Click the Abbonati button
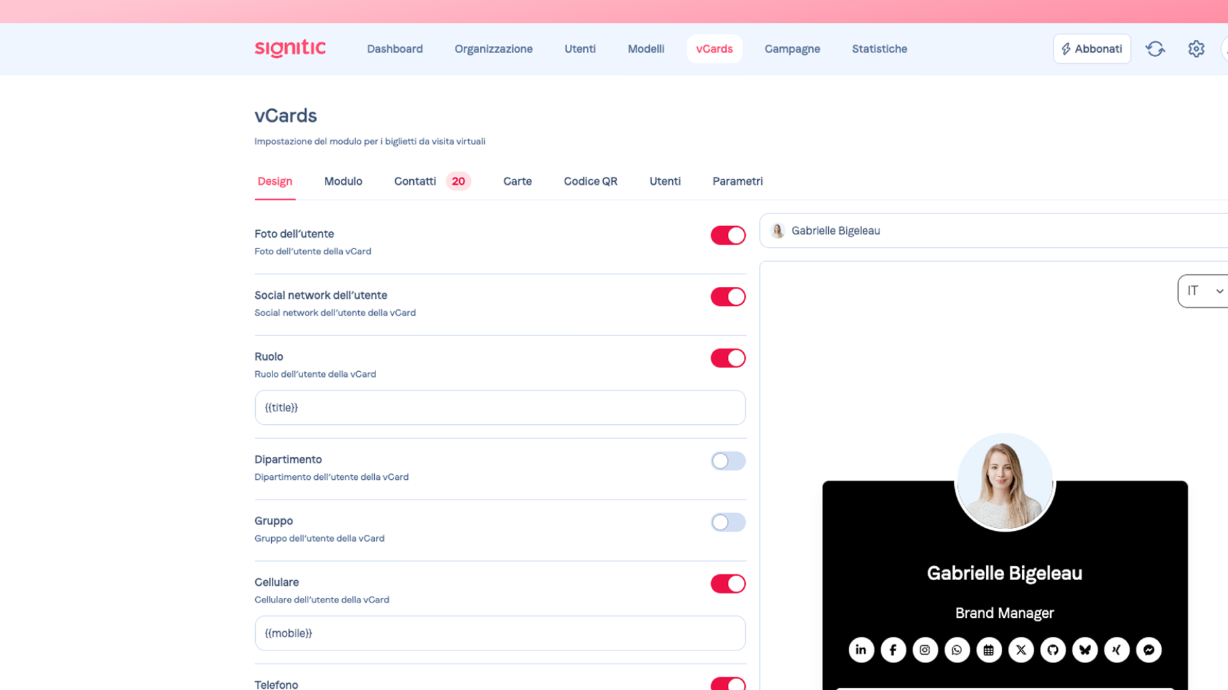Viewport: 1228px width, 690px height. [1092, 49]
